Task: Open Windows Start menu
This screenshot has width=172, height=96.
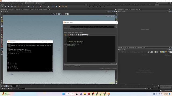Action: tap(63, 94)
